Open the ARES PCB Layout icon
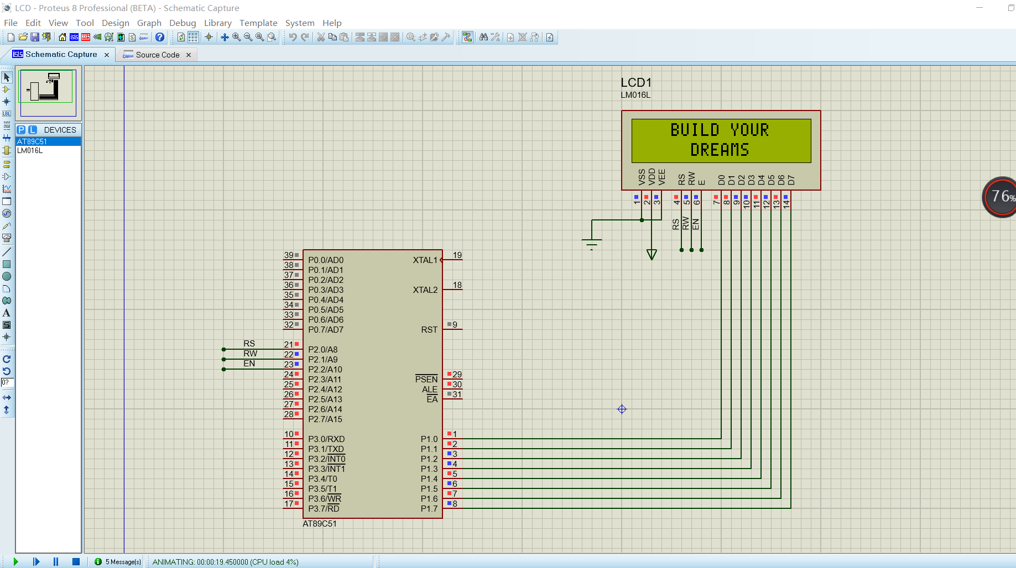 coord(86,37)
